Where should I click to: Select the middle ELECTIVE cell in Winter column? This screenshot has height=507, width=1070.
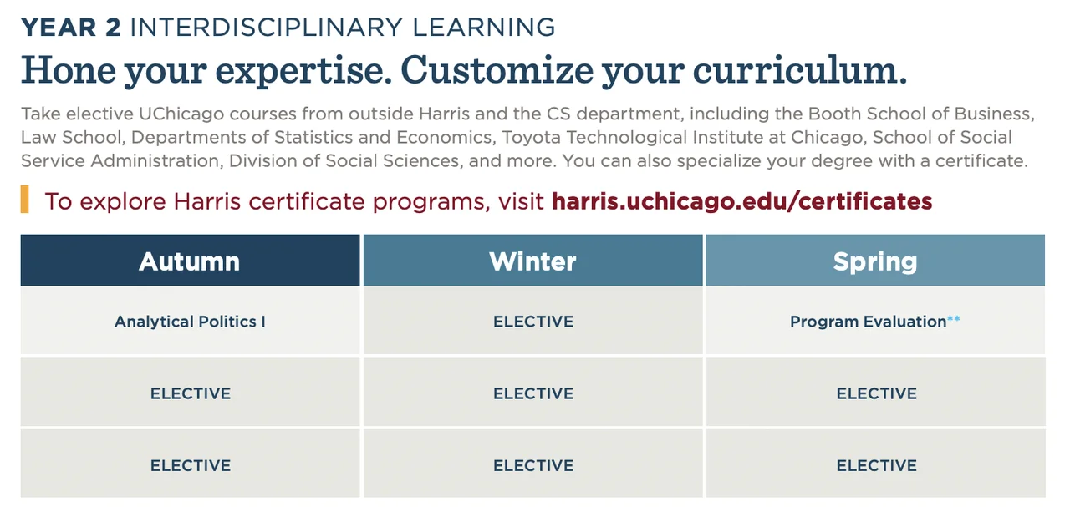[532, 393]
